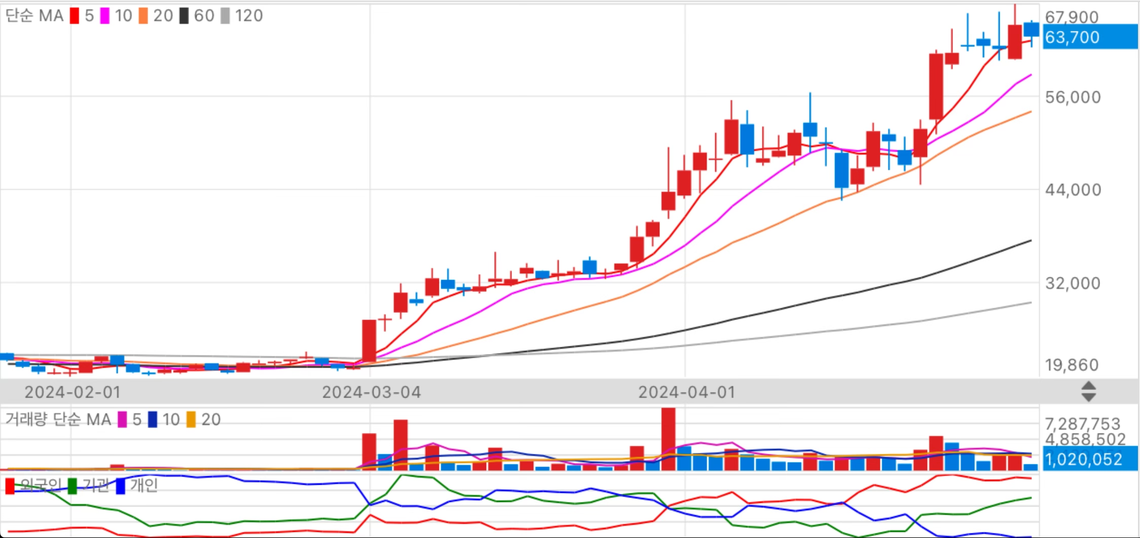Click the 56,000 price axis label
The width and height of the screenshot is (1140, 538).
point(1073,97)
